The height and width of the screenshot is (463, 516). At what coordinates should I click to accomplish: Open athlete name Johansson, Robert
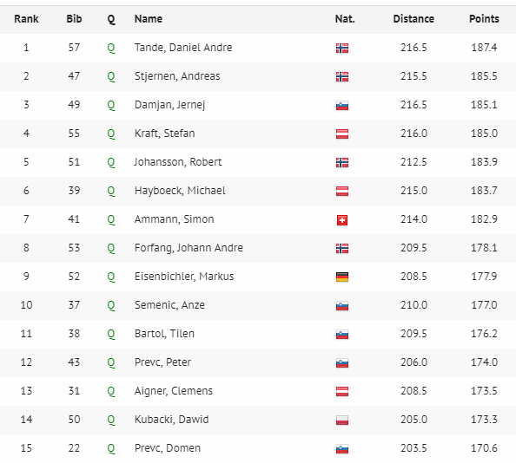[178, 162]
